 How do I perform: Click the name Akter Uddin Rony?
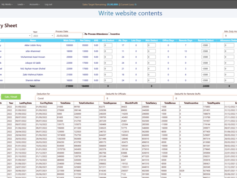(33, 45)
